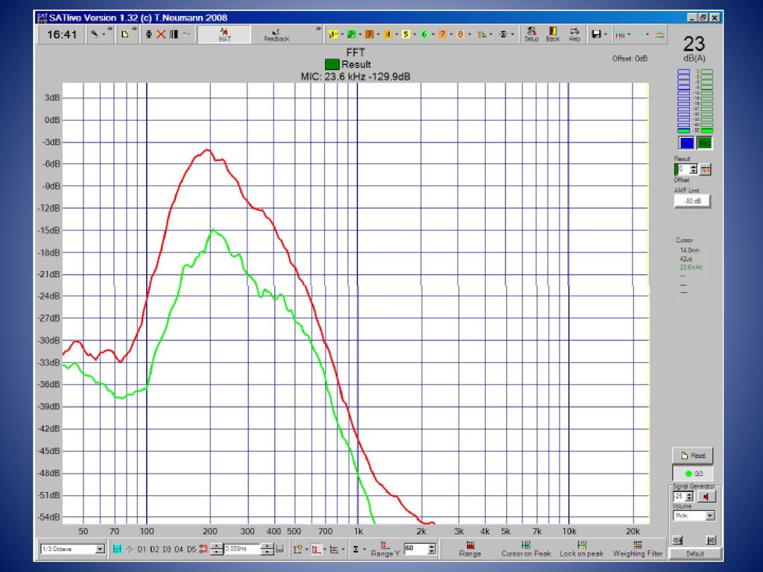Screen dimensions: 763x572
Task: Toggle memory slot 1 yellow button
Action: click(x=333, y=34)
